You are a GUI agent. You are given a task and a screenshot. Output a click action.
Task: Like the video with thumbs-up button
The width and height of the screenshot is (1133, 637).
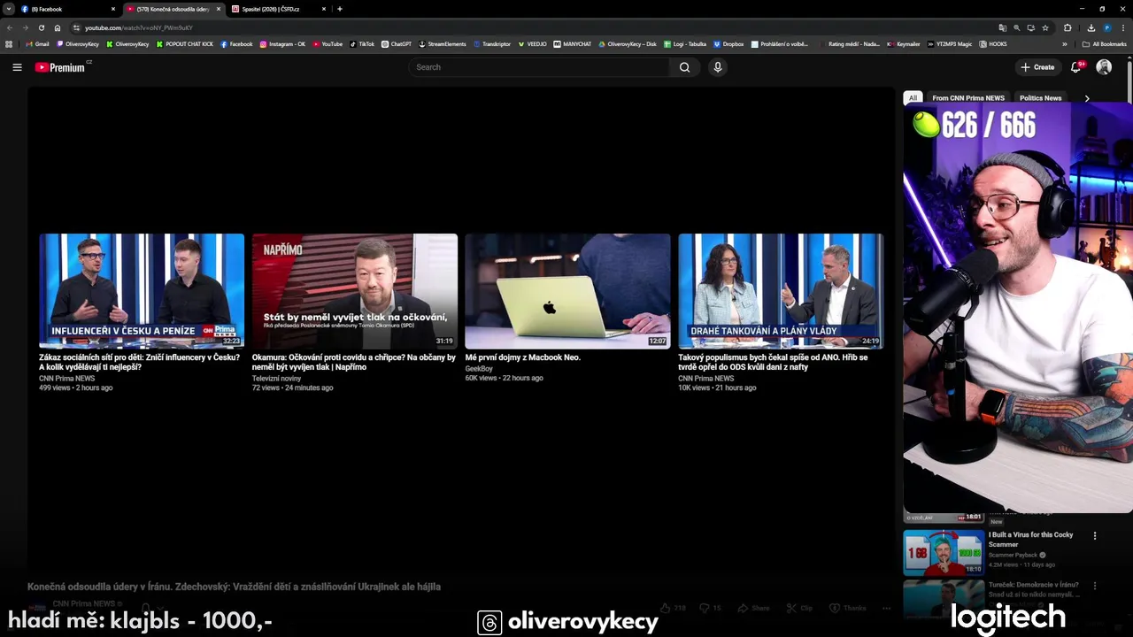[673, 608]
